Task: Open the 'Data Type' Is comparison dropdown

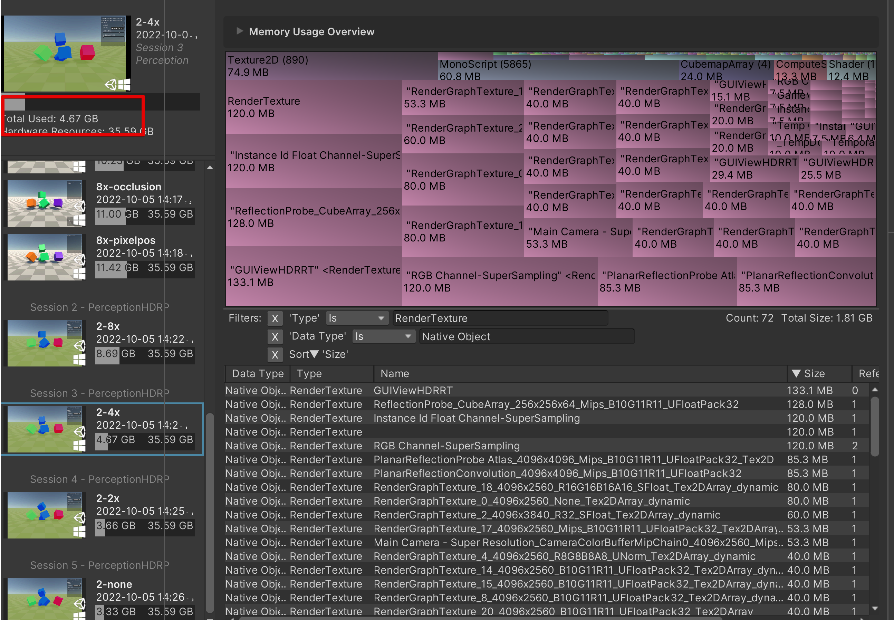Action: (x=383, y=336)
